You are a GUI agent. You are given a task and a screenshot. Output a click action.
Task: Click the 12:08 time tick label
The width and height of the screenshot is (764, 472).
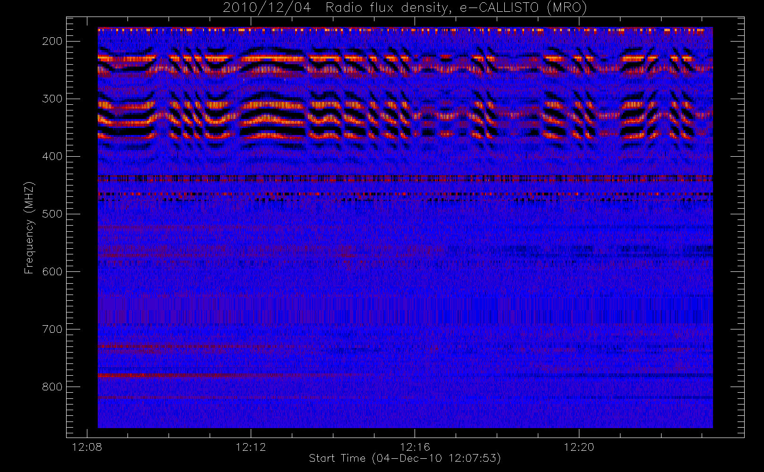point(86,447)
